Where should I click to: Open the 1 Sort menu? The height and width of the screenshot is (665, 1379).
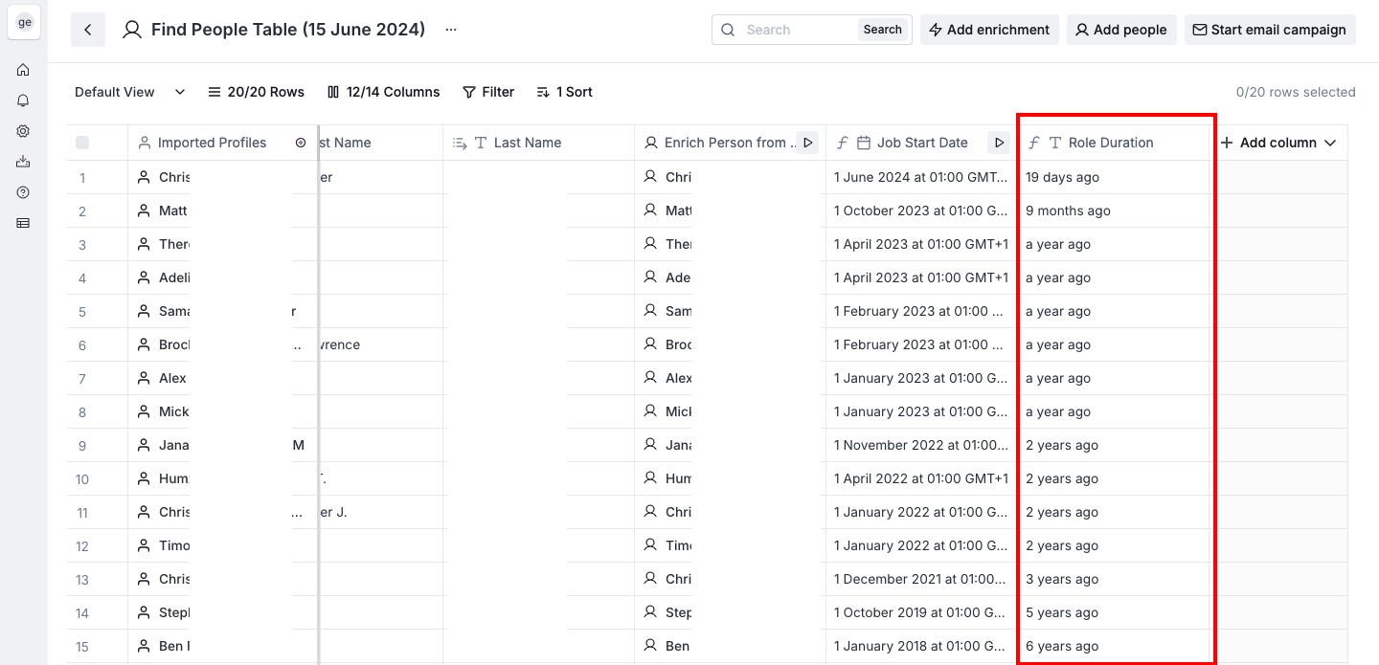click(x=564, y=92)
